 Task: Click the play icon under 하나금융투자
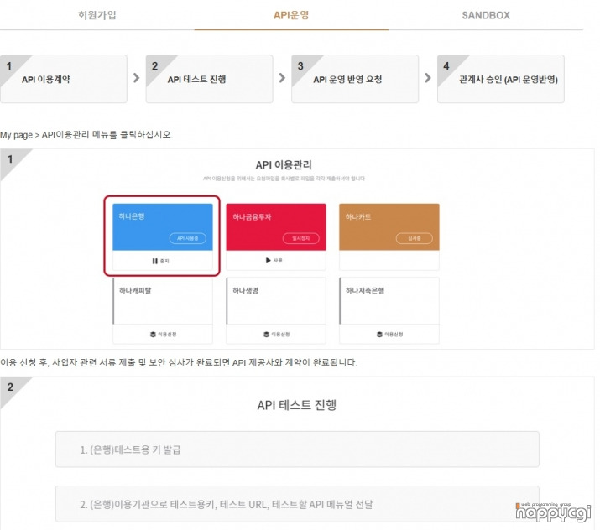tap(269, 261)
